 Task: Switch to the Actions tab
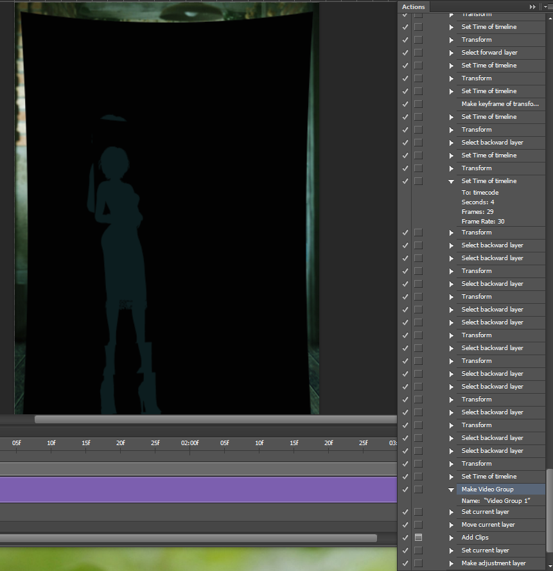tap(413, 6)
